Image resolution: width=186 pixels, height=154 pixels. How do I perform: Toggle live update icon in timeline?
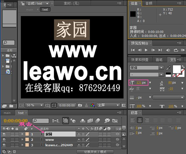coord(65,121)
